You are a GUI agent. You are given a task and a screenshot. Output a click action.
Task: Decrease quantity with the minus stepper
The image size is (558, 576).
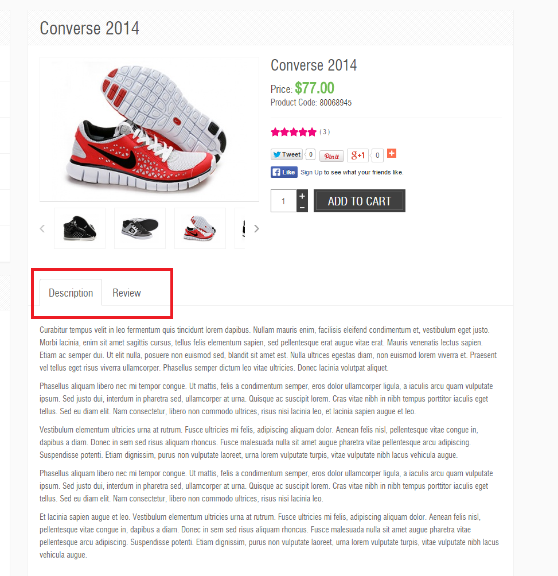pyautogui.click(x=302, y=208)
